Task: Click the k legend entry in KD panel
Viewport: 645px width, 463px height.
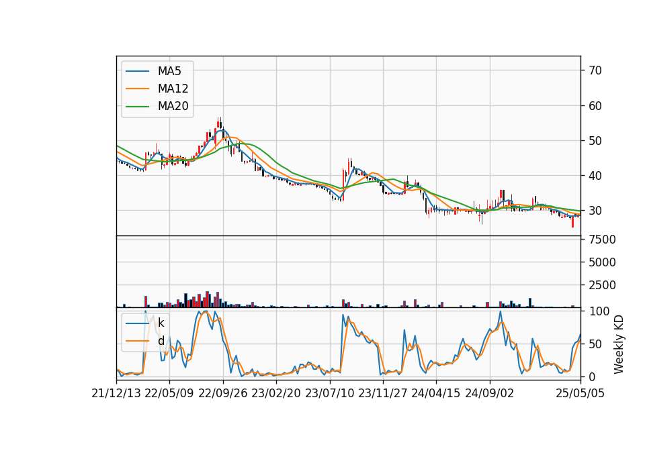Action: pyautogui.click(x=161, y=323)
